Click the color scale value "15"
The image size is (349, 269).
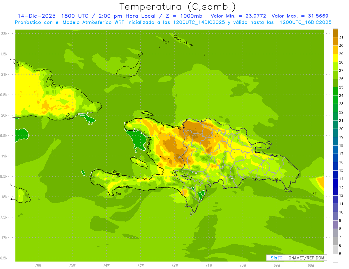coord(341,170)
